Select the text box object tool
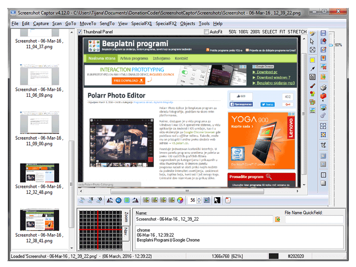 point(312,77)
